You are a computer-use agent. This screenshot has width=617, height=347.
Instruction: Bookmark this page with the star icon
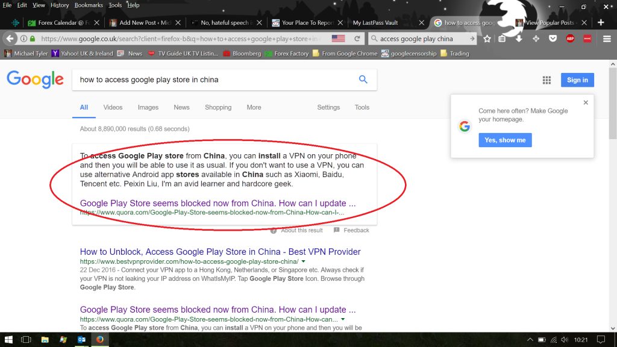click(x=487, y=39)
